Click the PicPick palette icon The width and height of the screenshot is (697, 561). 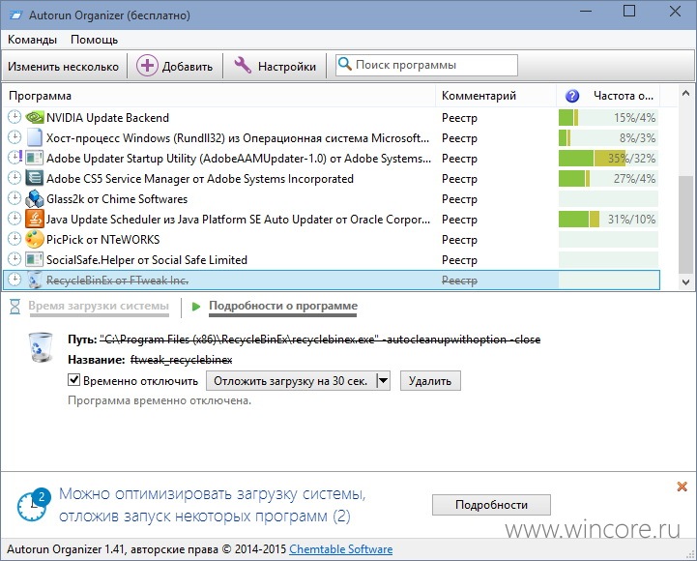(34, 239)
